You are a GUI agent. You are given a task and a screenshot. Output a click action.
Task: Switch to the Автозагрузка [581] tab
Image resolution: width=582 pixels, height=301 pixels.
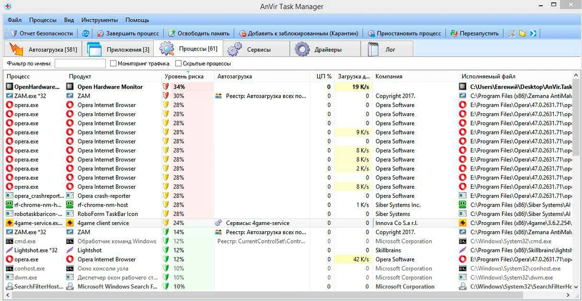(43, 49)
